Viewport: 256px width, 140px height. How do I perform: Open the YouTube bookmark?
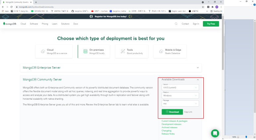pyautogui.click(x=99, y=11)
